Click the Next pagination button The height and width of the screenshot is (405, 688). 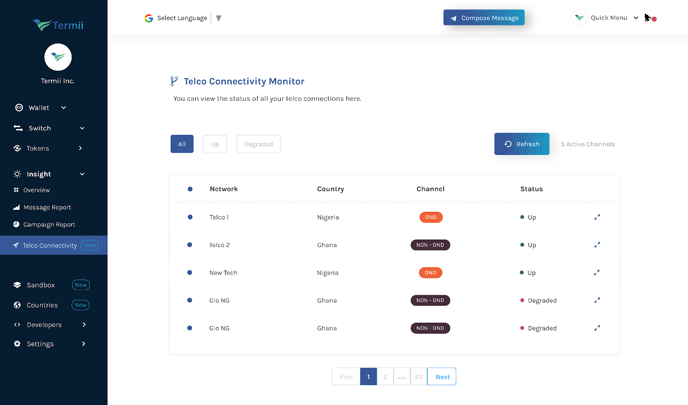(442, 377)
